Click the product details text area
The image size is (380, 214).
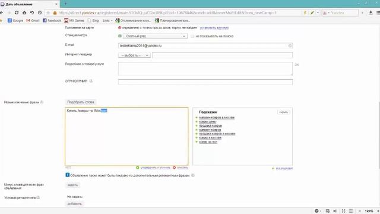[x=205, y=69]
